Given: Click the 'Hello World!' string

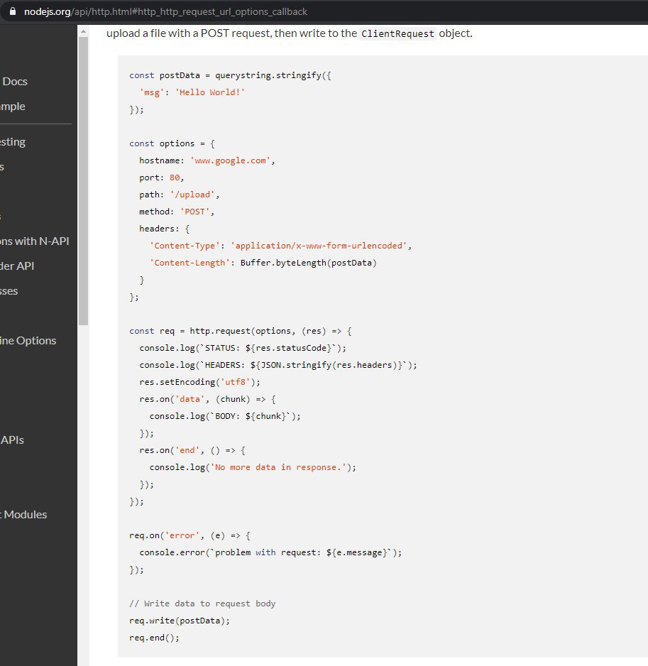Looking at the screenshot, I should point(210,92).
